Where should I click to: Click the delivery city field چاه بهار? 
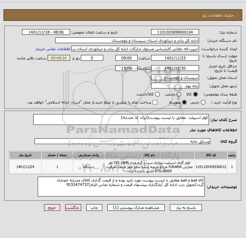[175, 86]
